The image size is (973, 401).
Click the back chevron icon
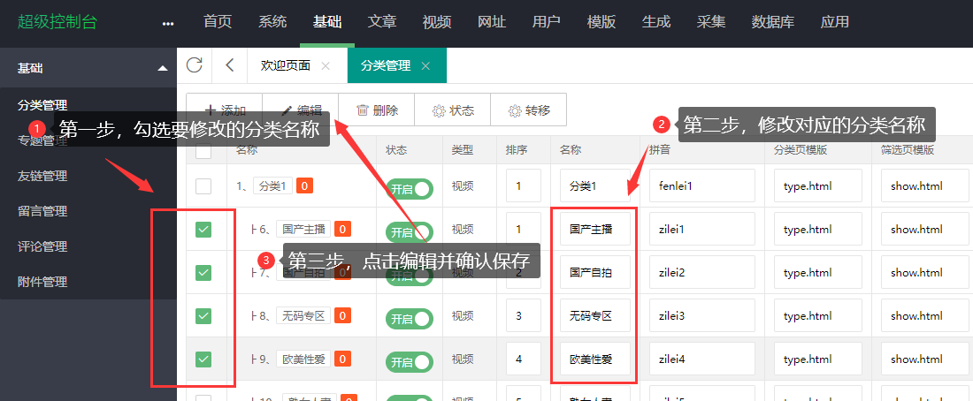coord(230,65)
